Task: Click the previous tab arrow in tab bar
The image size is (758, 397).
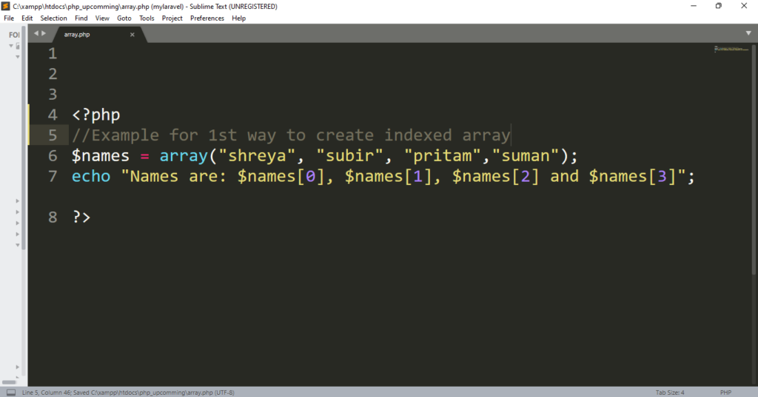Action: coord(35,33)
